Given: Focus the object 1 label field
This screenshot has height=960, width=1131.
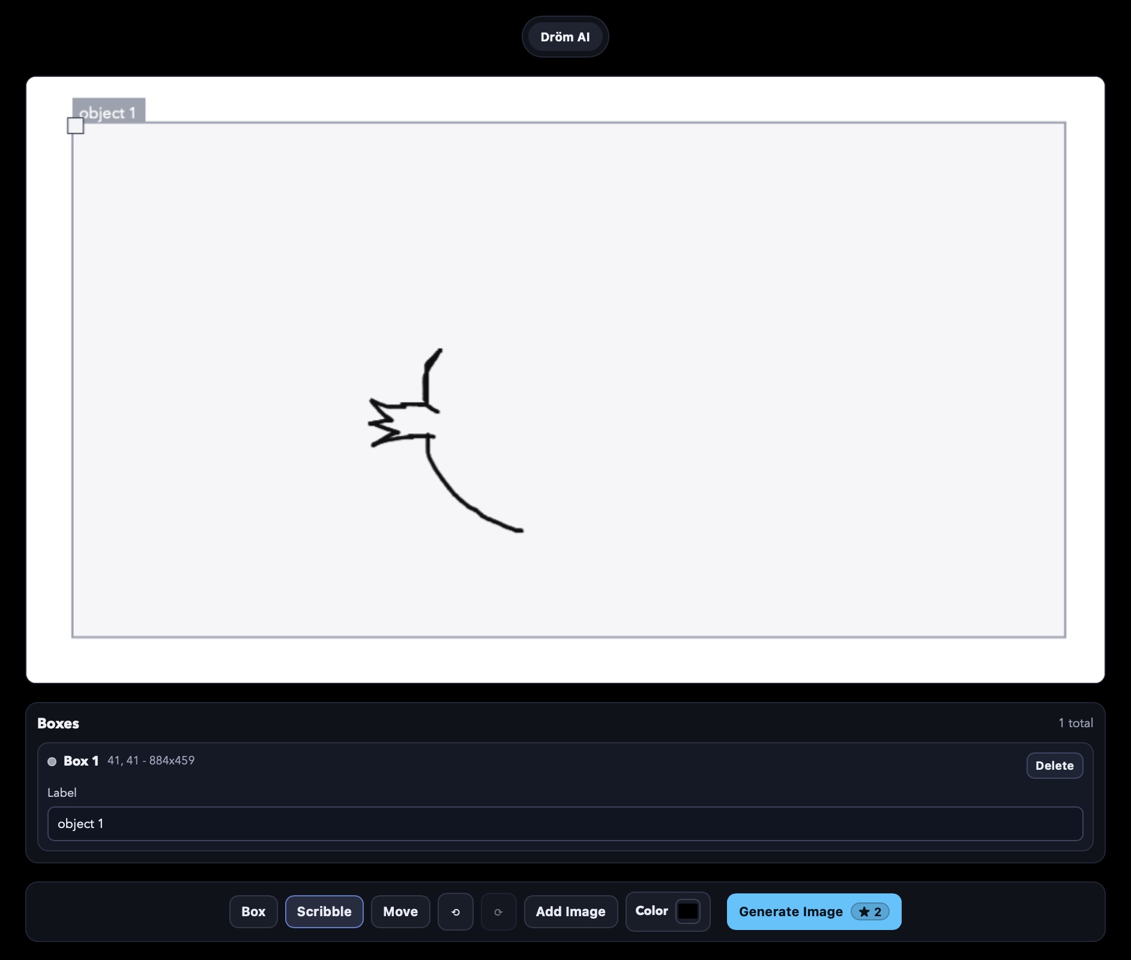Looking at the screenshot, I should pyautogui.click(x=565, y=824).
